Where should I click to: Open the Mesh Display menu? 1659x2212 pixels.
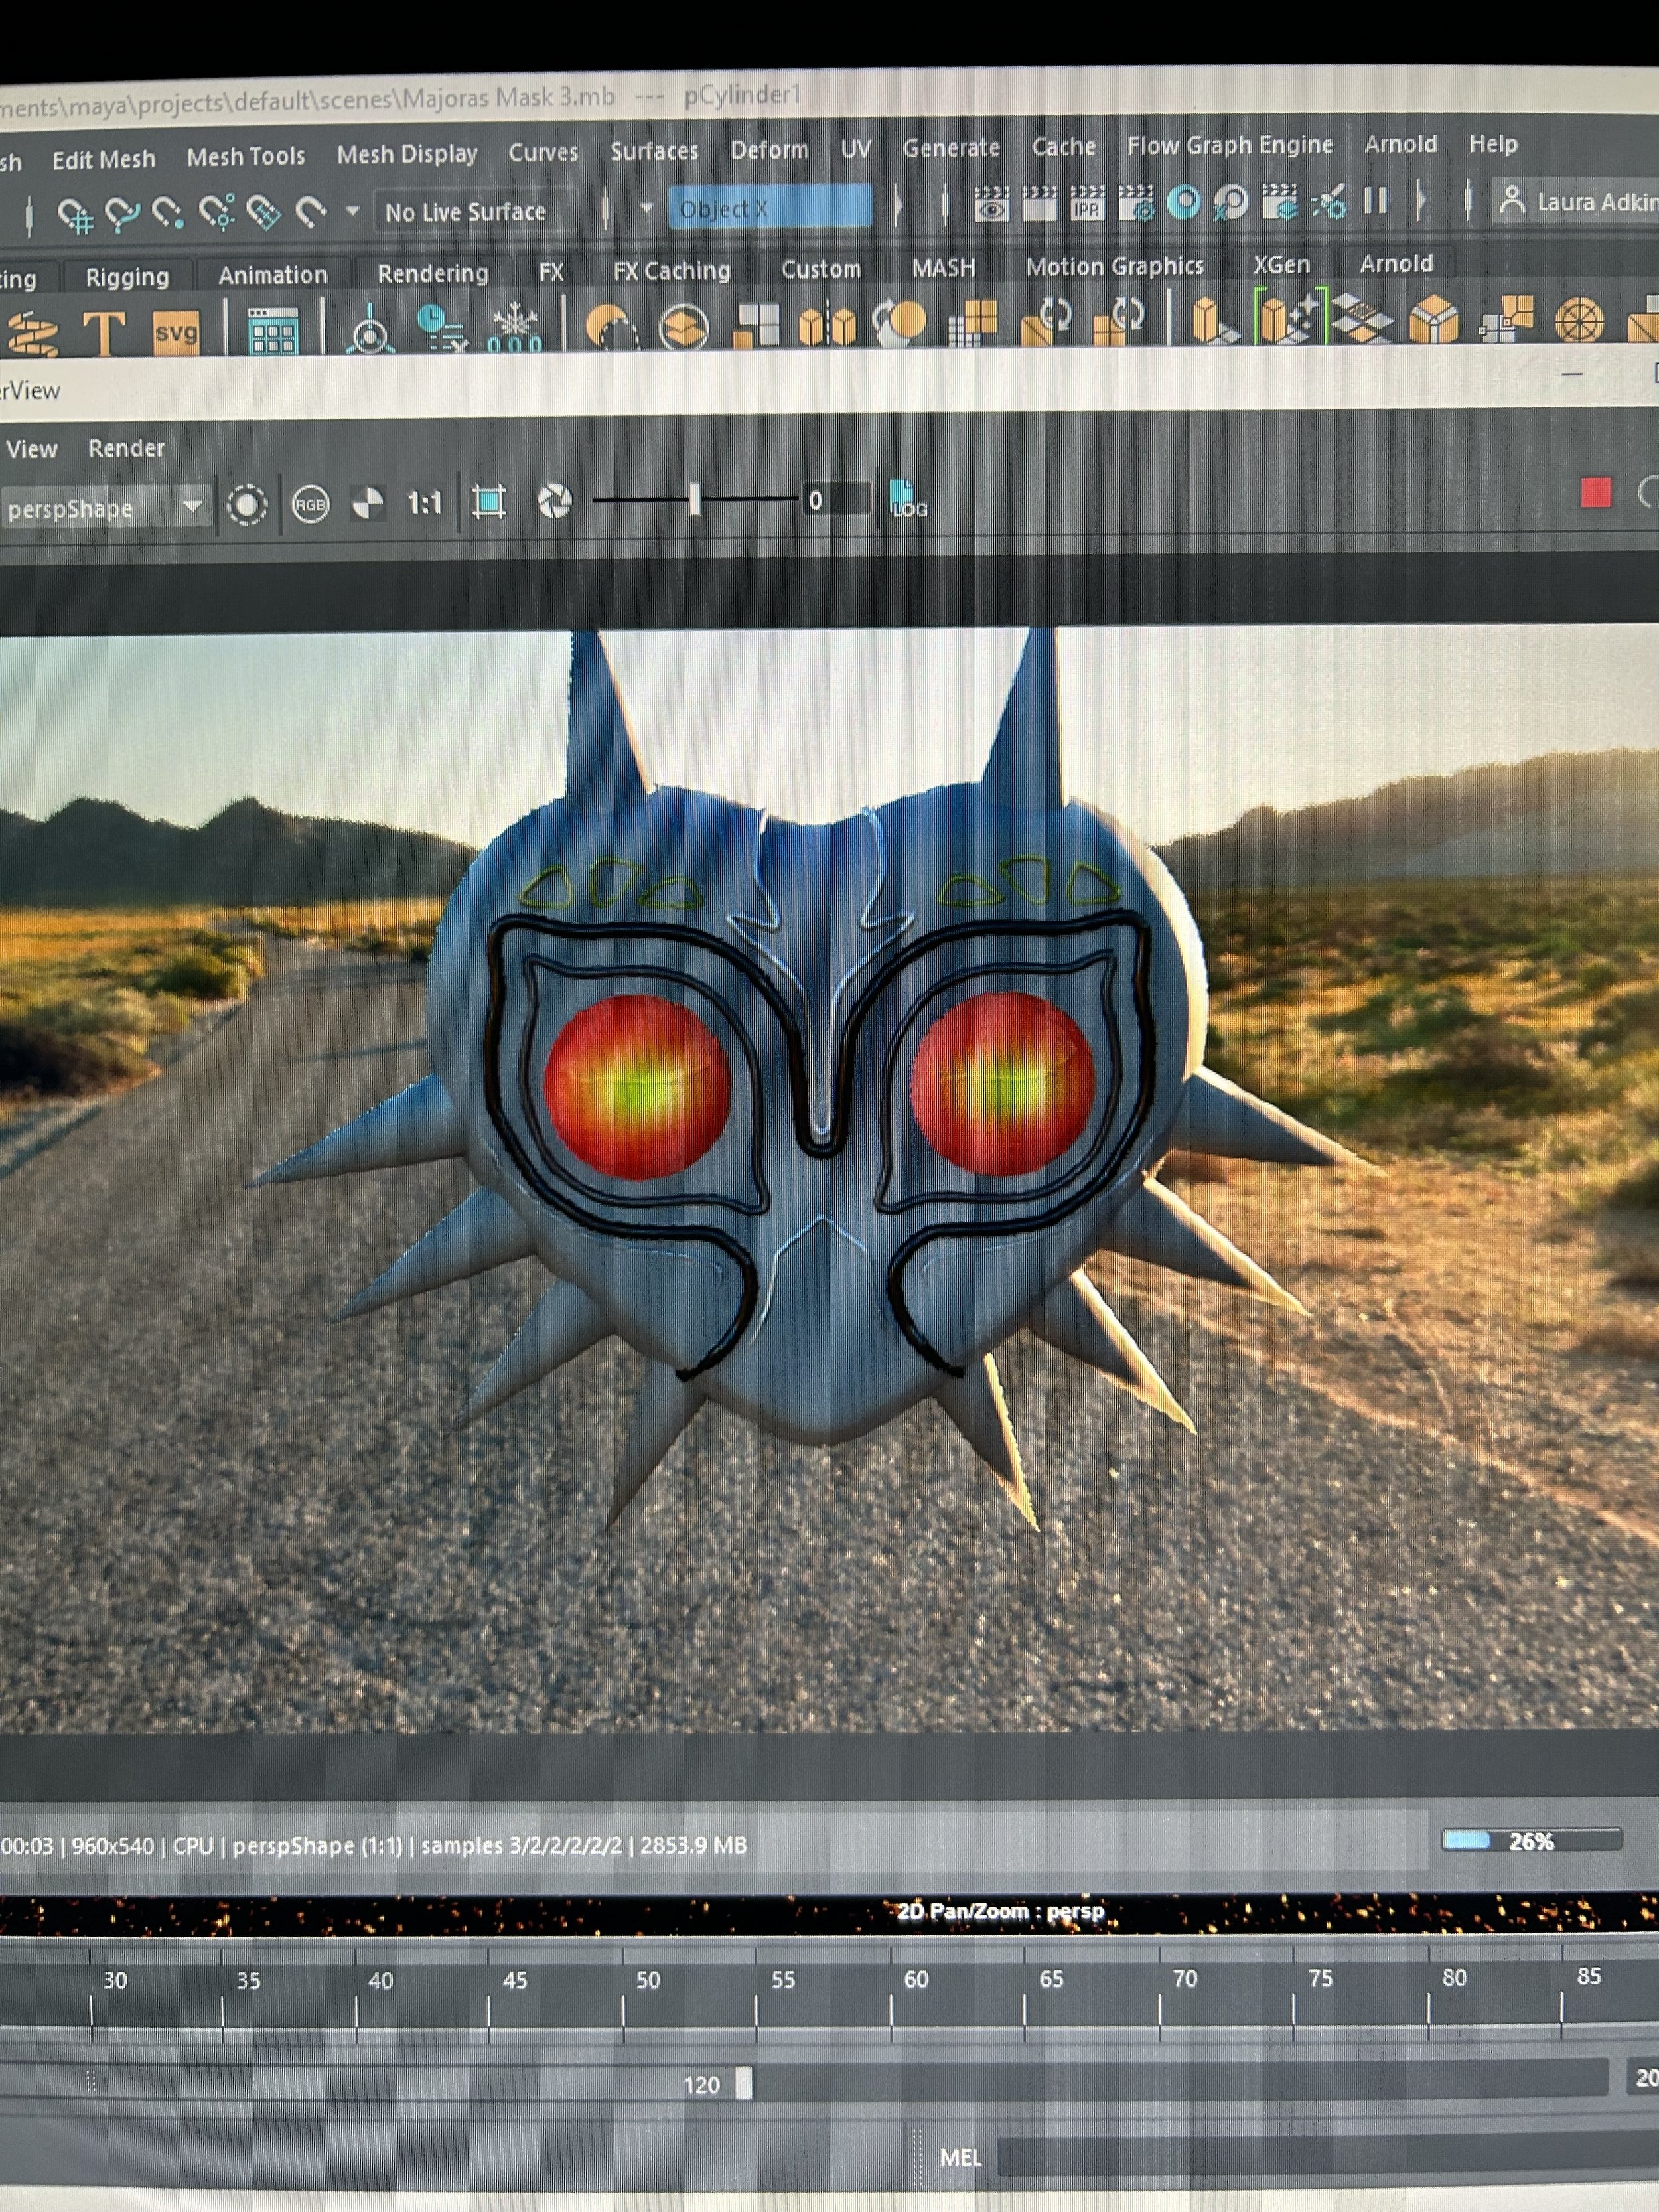coord(407,154)
